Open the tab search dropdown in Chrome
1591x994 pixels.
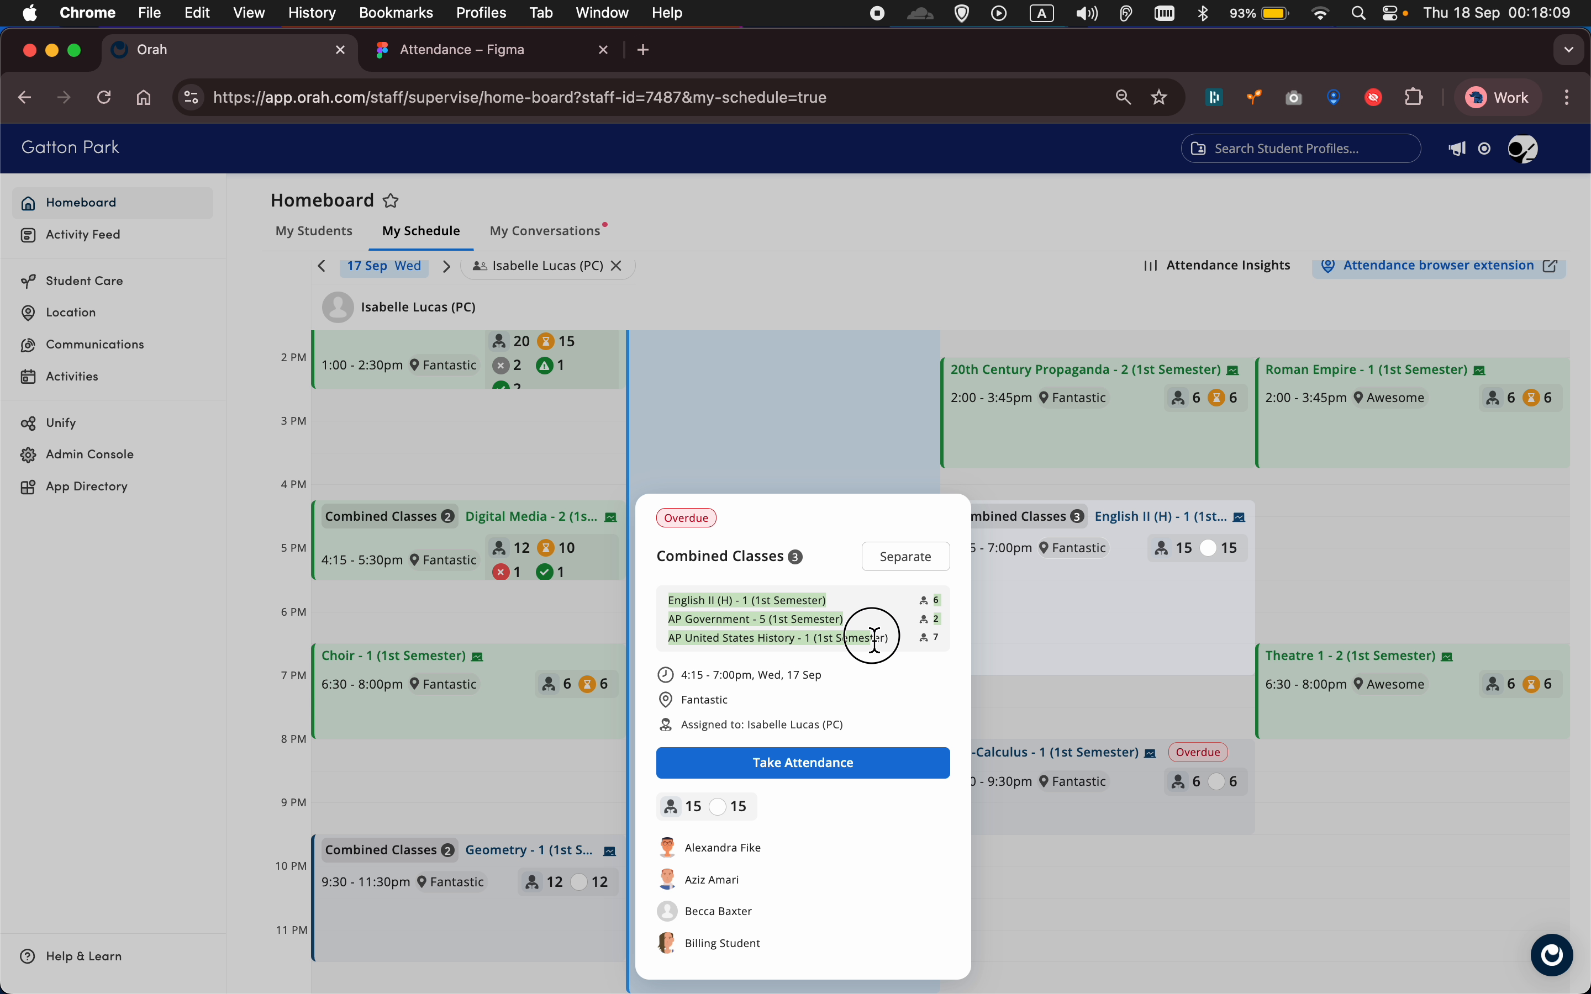[1569, 49]
